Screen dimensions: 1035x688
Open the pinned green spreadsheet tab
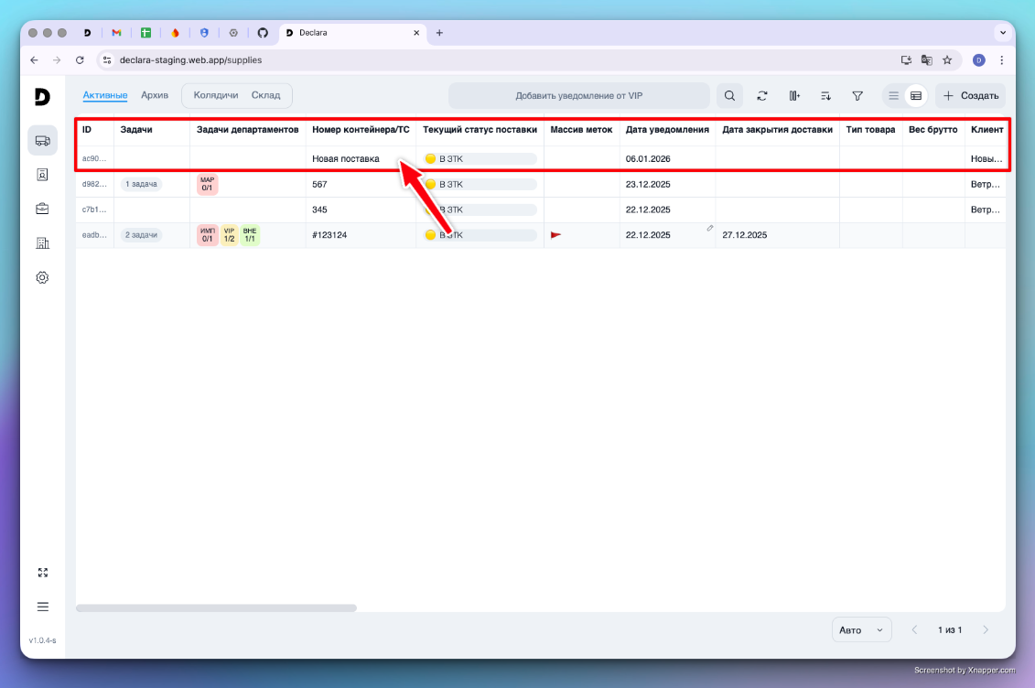click(146, 33)
